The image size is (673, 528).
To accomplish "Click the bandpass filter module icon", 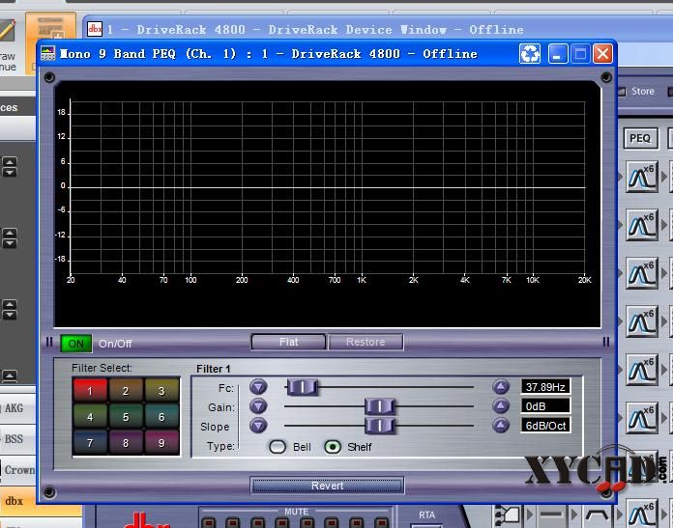I will pos(597,514).
